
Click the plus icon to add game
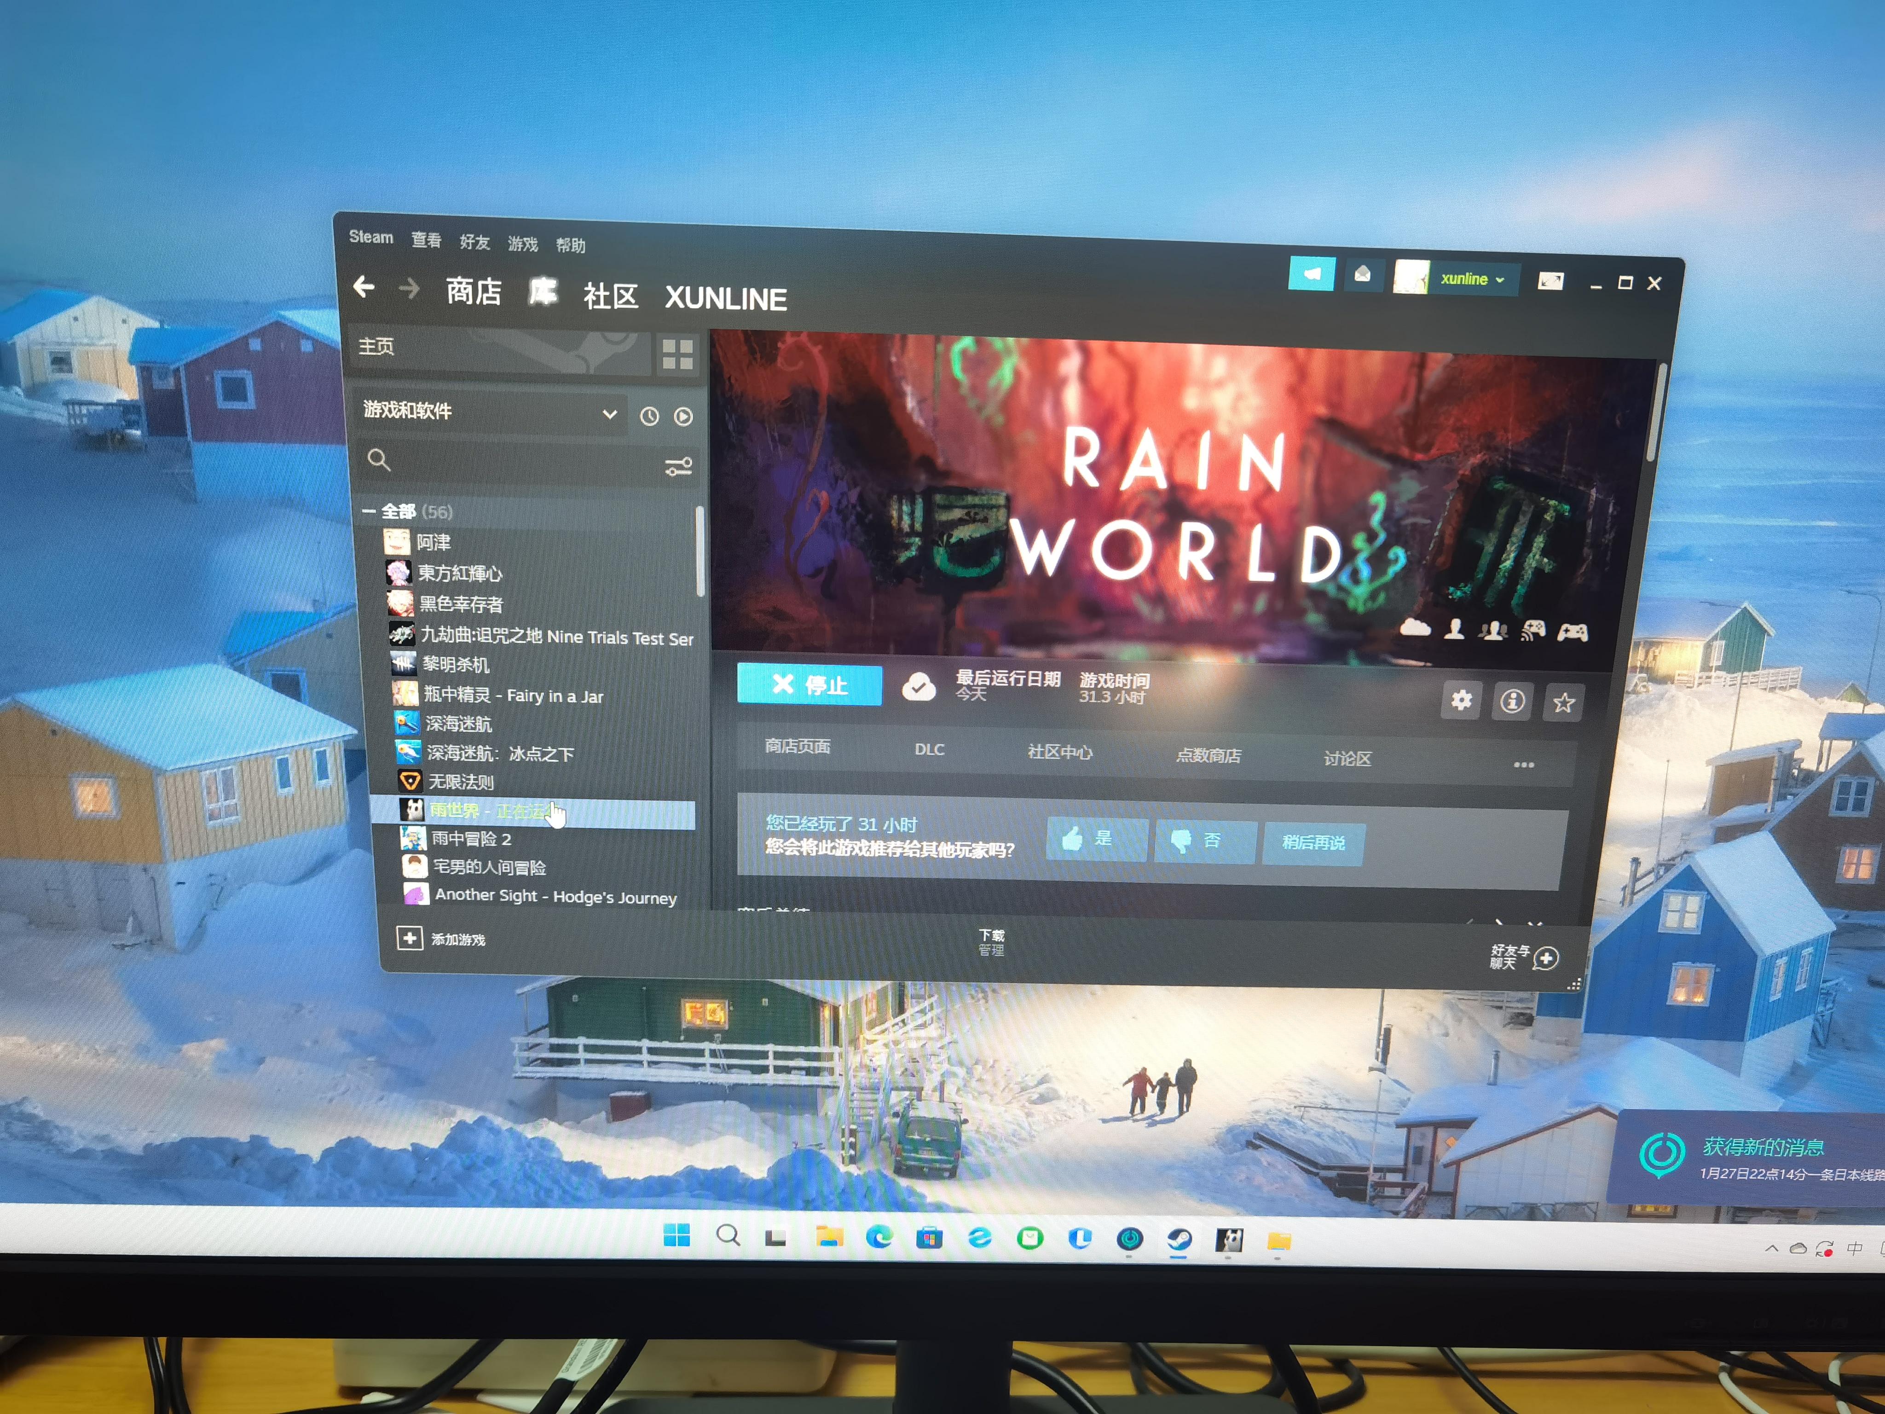[410, 939]
